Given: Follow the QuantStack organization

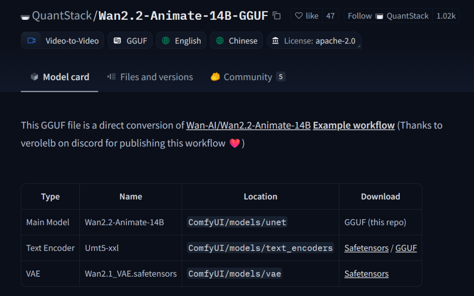Looking at the screenshot, I should tap(388, 16).
